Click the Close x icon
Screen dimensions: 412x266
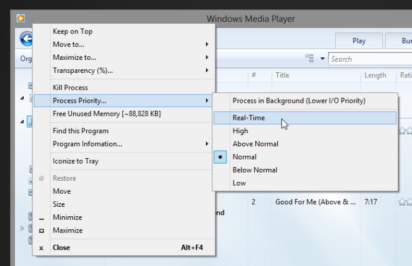pyautogui.click(x=41, y=248)
